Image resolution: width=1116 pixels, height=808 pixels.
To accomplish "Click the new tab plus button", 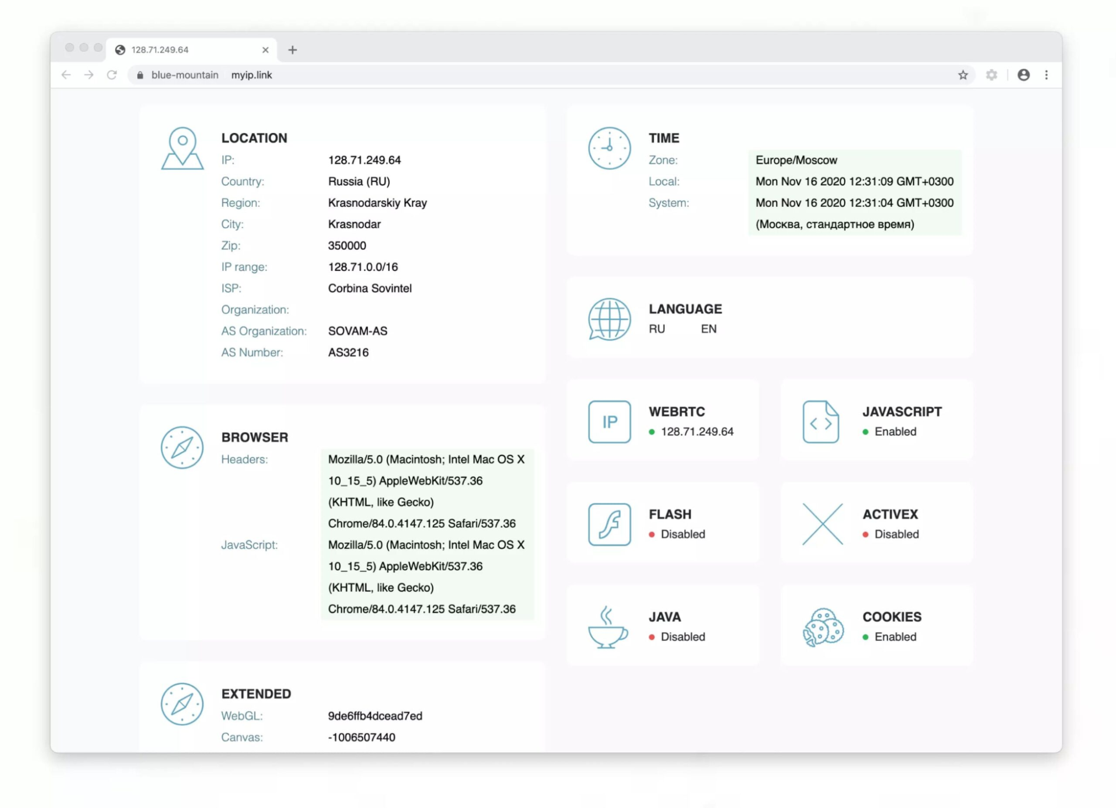I will (x=294, y=49).
